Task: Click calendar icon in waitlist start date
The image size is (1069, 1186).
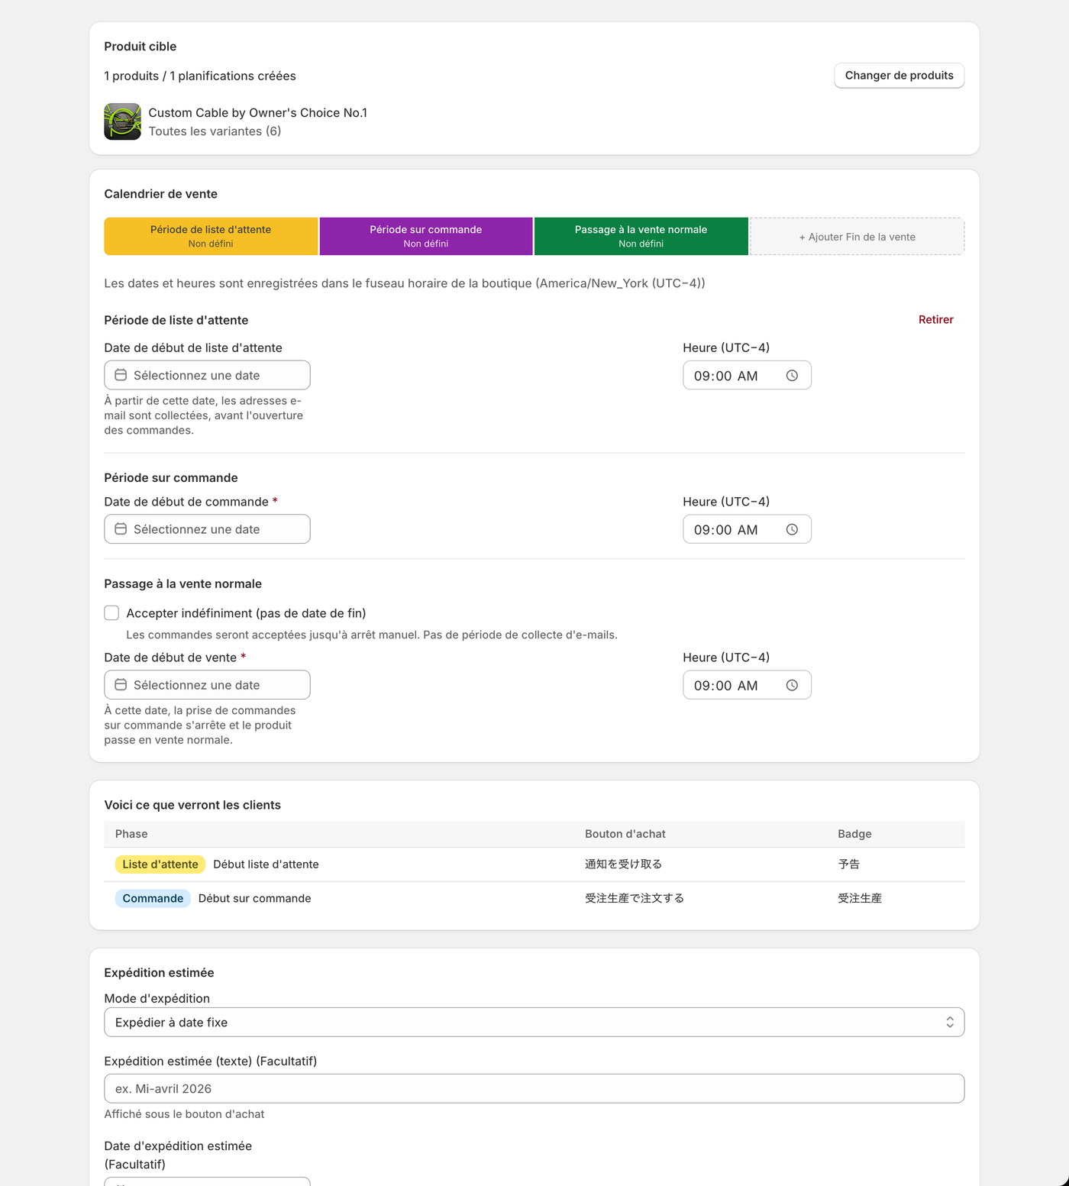Action: pos(121,375)
